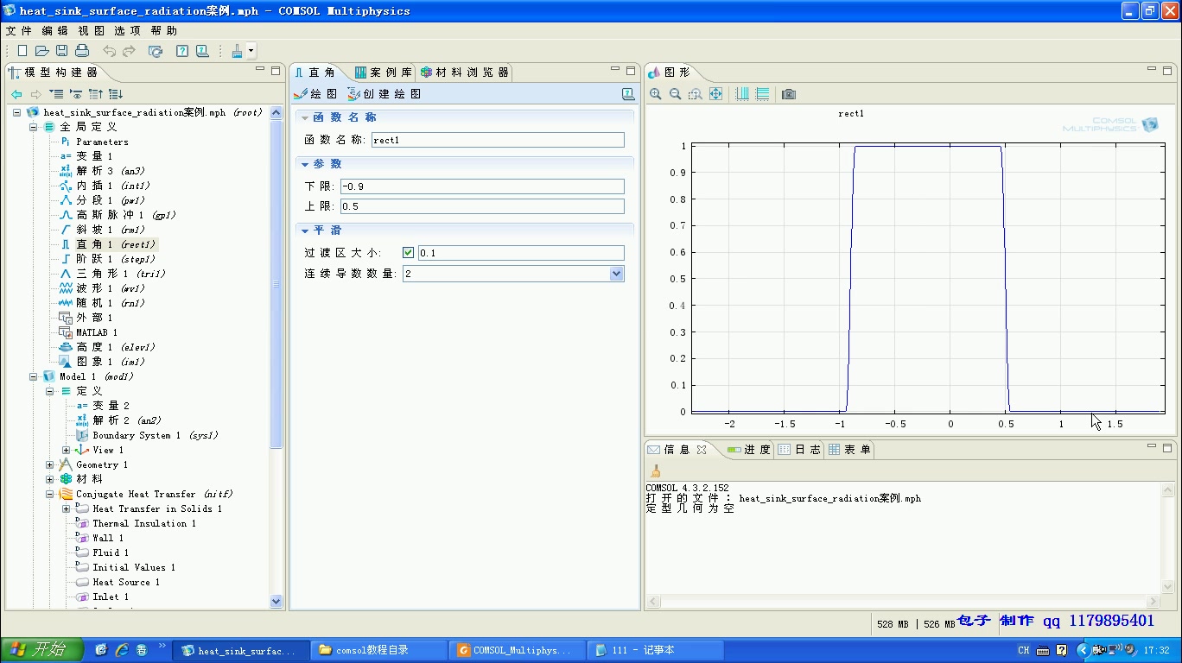This screenshot has width=1182, height=663.
Task: Collapse the 参数 section
Action: click(x=305, y=164)
